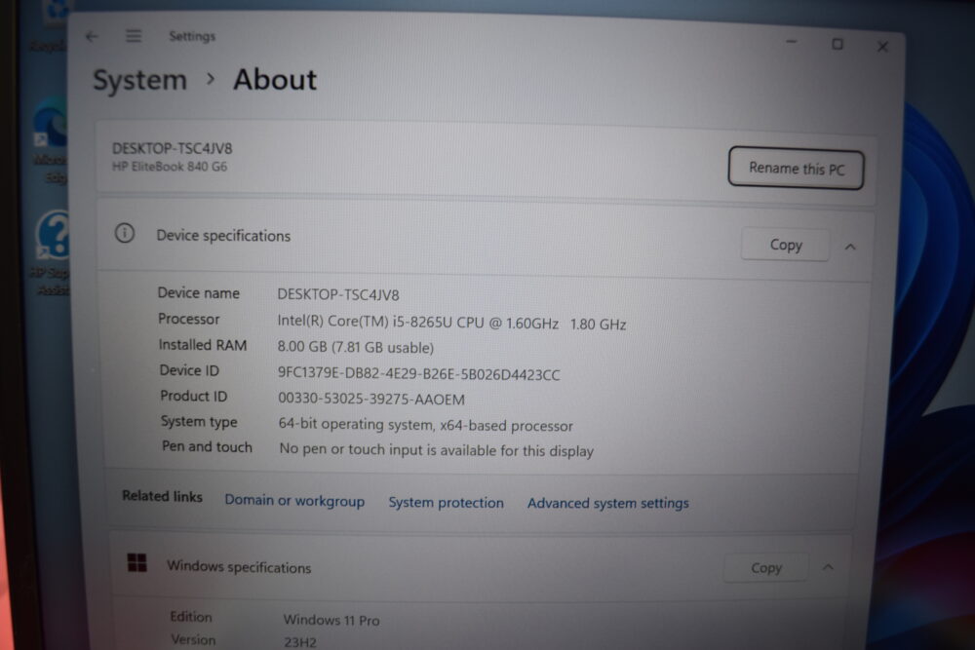The height and width of the screenshot is (650, 975).
Task: Click the Edition row label
Action: pyautogui.click(x=191, y=617)
